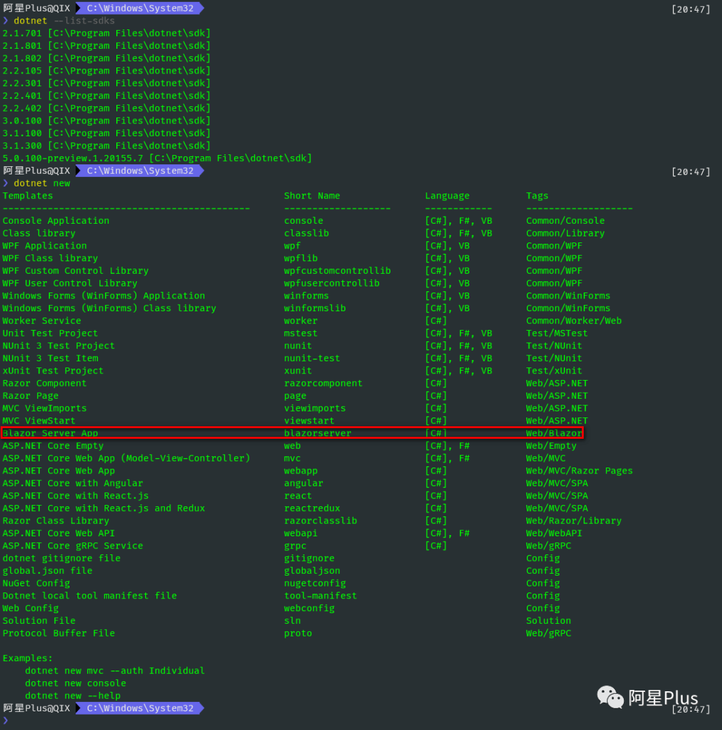Select SDK line 2.1.802

coord(106,59)
